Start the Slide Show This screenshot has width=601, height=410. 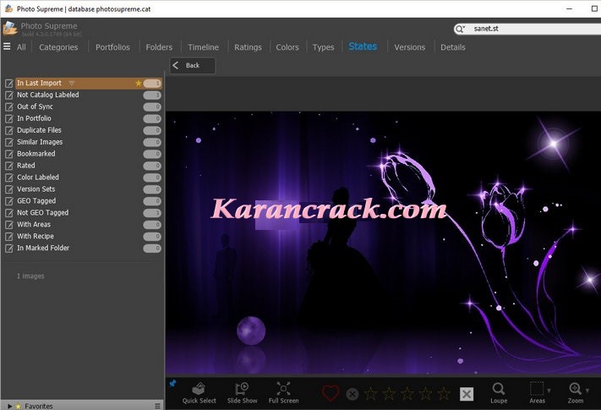pyautogui.click(x=242, y=393)
